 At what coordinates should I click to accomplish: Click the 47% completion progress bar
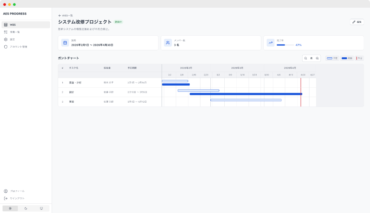pos(285,45)
